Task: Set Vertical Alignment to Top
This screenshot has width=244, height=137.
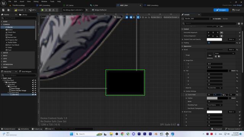Action: pyautogui.click(x=209, y=36)
